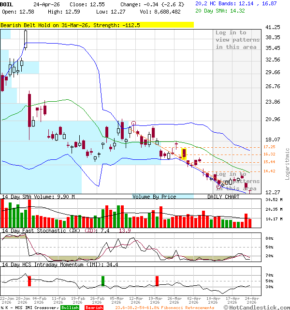This screenshot has height=310, width=290.
Task: Click the Bullish legend badge
Action: coord(70,308)
